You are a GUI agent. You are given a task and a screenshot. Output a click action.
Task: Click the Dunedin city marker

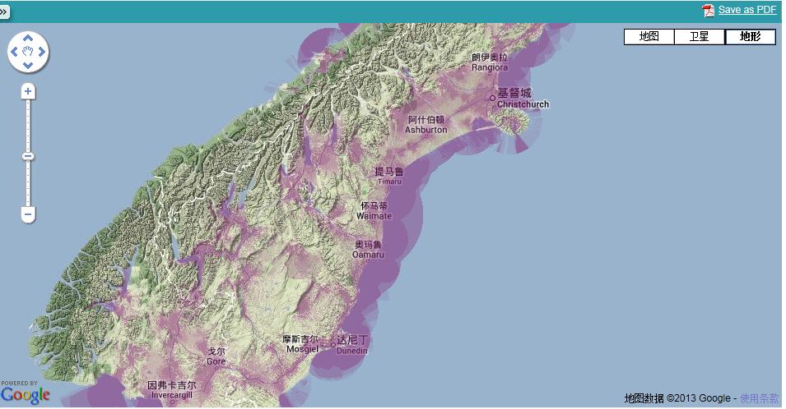coord(333,343)
